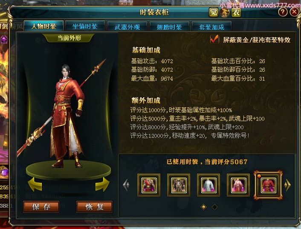This screenshot has height=229, width=301.
Task: Select the second page indicator diamond
Action: 214,207
